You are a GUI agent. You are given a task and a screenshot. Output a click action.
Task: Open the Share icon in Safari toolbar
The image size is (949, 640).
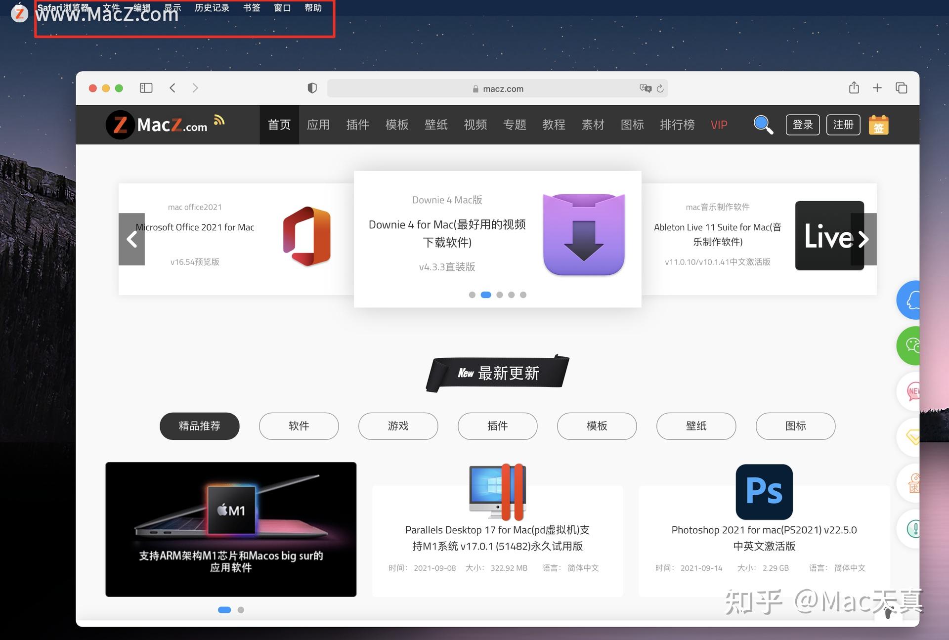854,87
